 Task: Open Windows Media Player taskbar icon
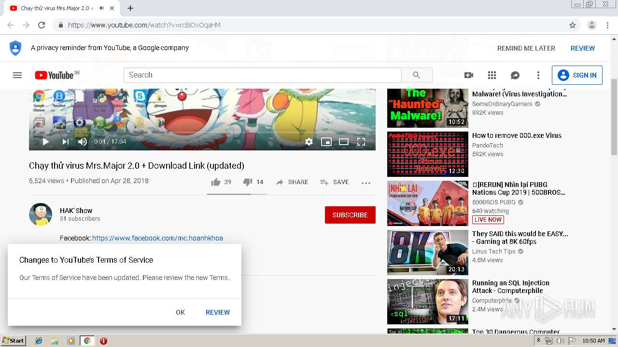point(71,341)
